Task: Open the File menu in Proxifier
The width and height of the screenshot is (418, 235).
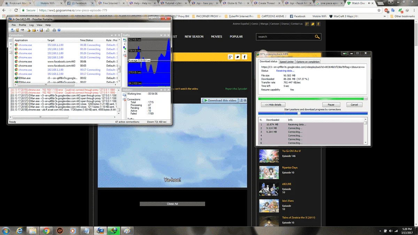Action: (x=14, y=25)
